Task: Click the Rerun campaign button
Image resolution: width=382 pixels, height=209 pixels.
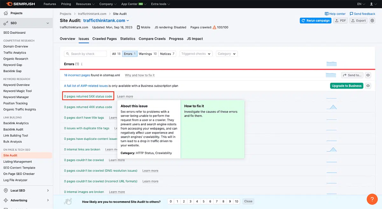Action: point(315,20)
